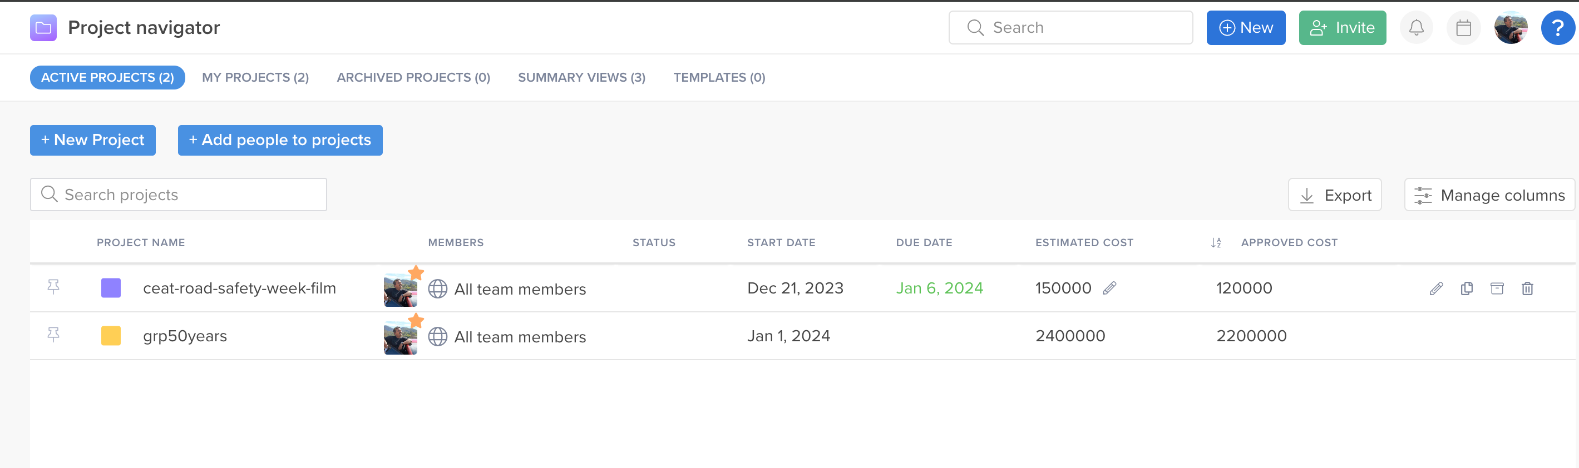Screen dimensions: 1579x468
Task: Click purple color swatch of ceat-road-safety-week-film
Action: click(111, 288)
